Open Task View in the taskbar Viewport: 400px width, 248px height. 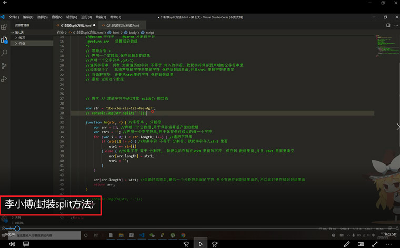96,235
